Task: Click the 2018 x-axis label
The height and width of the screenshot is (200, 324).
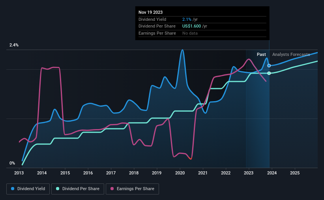Action: [x=134, y=173]
